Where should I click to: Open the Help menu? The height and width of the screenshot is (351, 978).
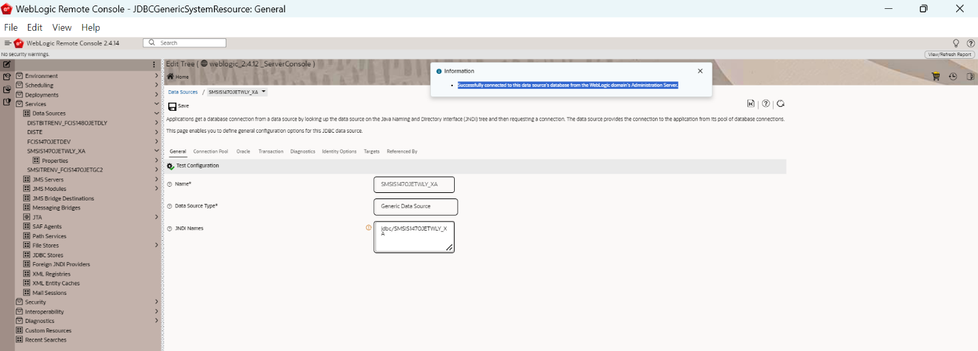(x=90, y=27)
